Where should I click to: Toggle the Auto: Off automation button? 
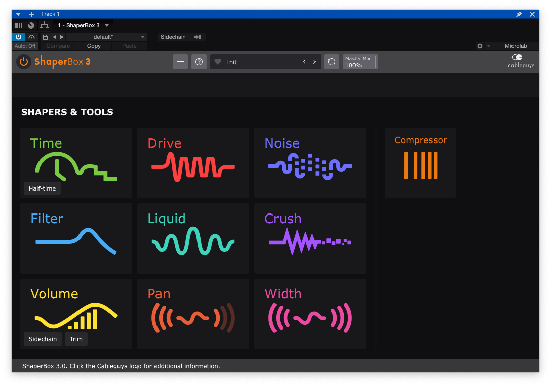click(25, 46)
